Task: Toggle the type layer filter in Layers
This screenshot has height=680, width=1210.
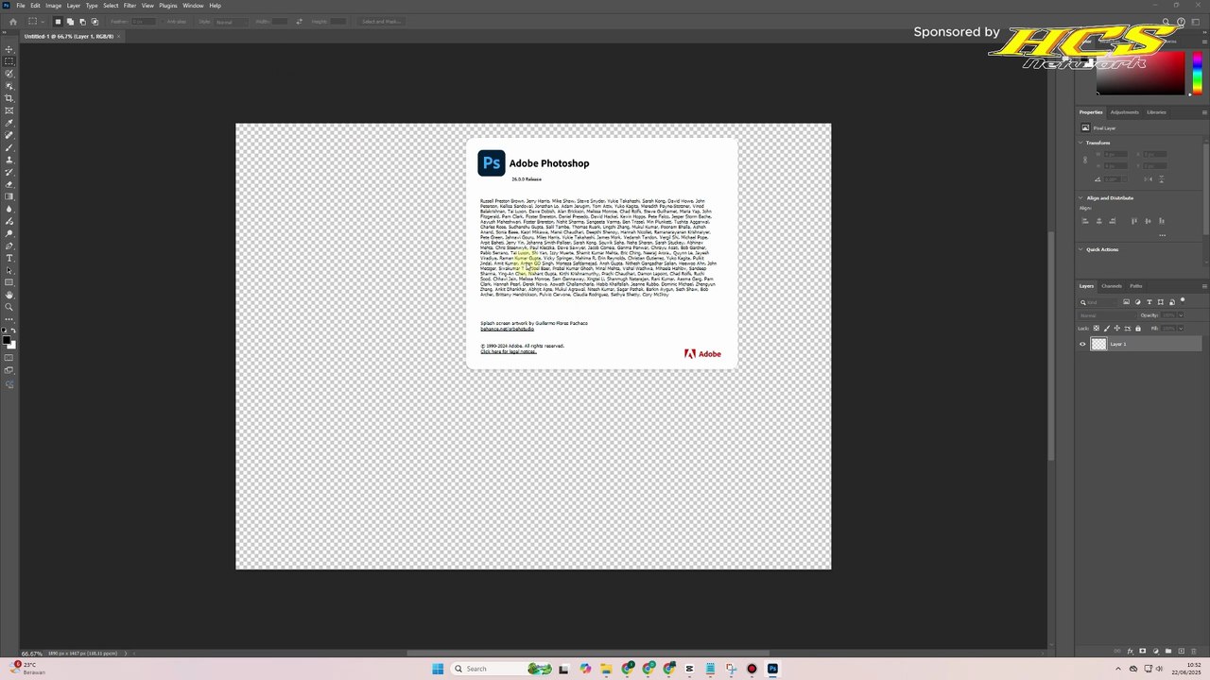Action: [x=1149, y=302]
